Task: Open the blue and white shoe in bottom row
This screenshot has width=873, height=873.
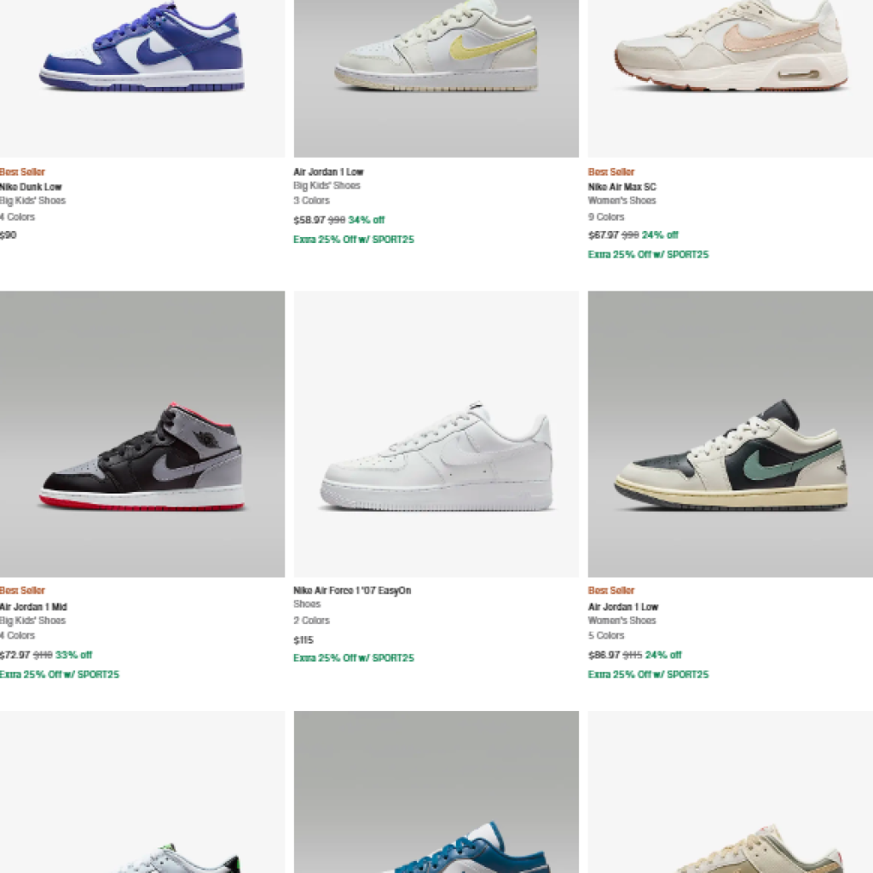Action: click(436, 792)
